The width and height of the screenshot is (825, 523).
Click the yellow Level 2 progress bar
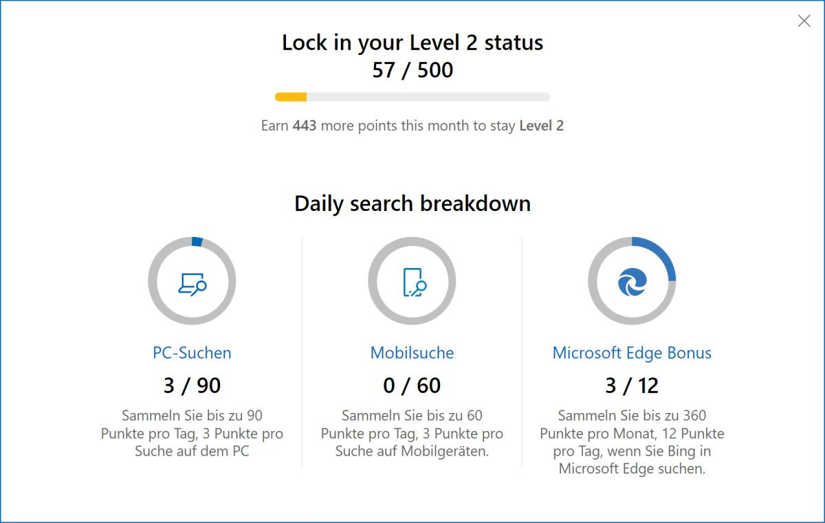tap(412, 97)
